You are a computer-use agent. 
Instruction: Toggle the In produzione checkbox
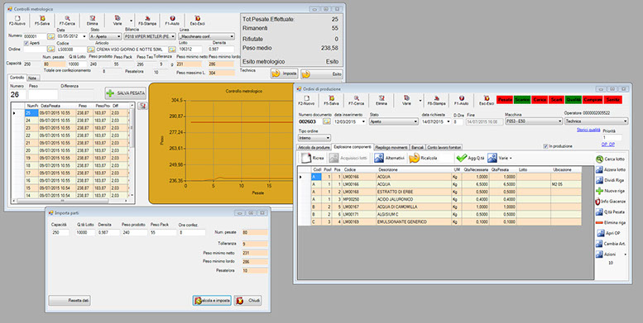click(545, 146)
